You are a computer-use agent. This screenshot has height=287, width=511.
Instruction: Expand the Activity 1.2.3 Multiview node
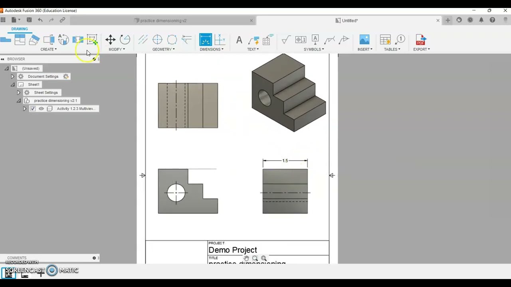tap(24, 108)
